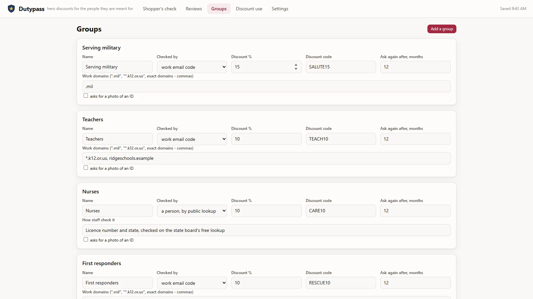Focus First responders name field
This screenshot has width=533, height=299.
tap(118, 283)
